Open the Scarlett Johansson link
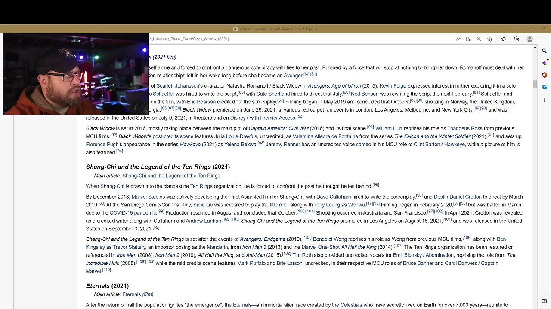Screen dimensions: 551x309 coord(178,86)
